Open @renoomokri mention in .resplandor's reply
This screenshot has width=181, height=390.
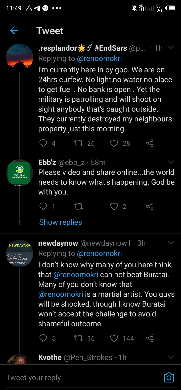99,58
